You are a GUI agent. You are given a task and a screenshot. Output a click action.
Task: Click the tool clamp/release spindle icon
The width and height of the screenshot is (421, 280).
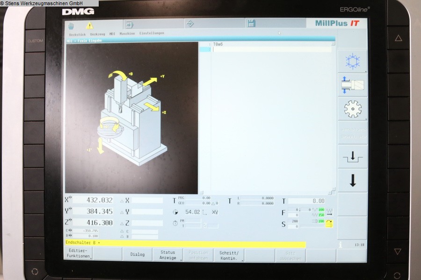[352, 85]
